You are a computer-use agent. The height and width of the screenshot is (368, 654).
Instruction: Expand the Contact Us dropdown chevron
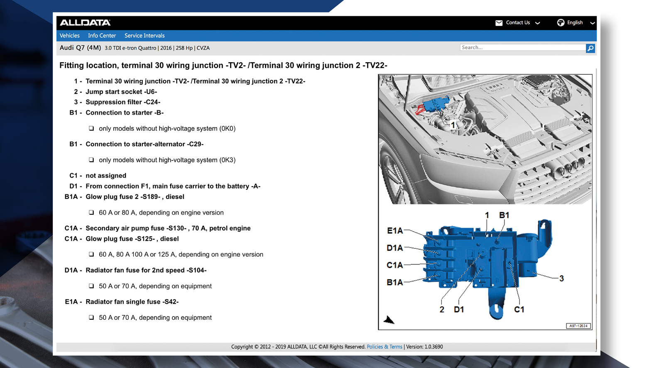pyautogui.click(x=537, y=23)
